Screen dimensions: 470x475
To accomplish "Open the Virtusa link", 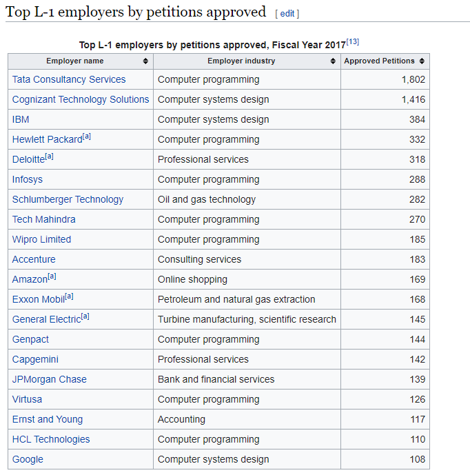I will tap(27, 399).
